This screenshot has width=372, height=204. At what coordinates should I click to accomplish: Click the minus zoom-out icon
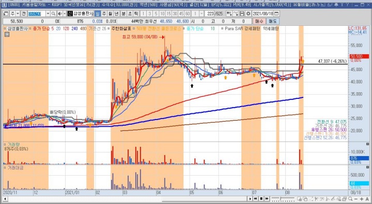356,199
